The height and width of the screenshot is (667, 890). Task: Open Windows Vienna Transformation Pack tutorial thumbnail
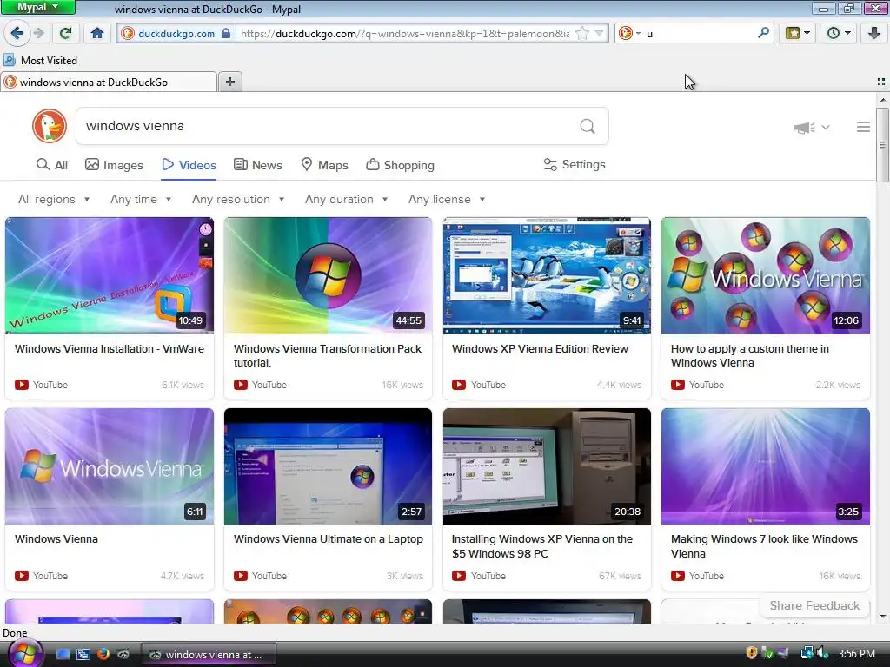[328, 275]
